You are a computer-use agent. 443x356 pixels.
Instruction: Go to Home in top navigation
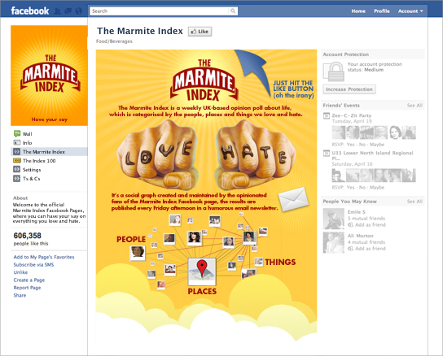pos(358,11)
